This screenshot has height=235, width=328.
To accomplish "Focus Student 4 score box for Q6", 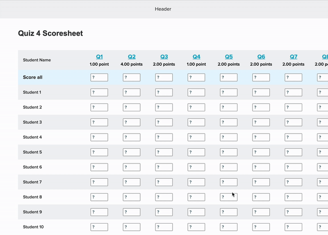I will (x=261, y=137).
